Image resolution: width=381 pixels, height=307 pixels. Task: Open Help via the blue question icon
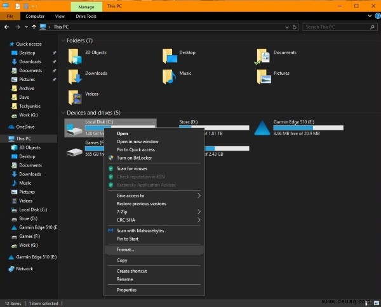tap(378, 16)
